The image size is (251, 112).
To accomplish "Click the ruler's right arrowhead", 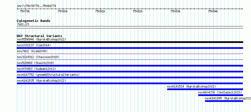I will tap(242, 9).
